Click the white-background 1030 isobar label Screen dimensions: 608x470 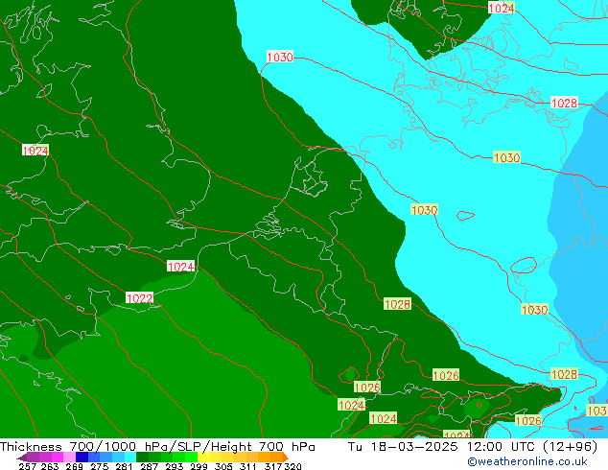280,57
